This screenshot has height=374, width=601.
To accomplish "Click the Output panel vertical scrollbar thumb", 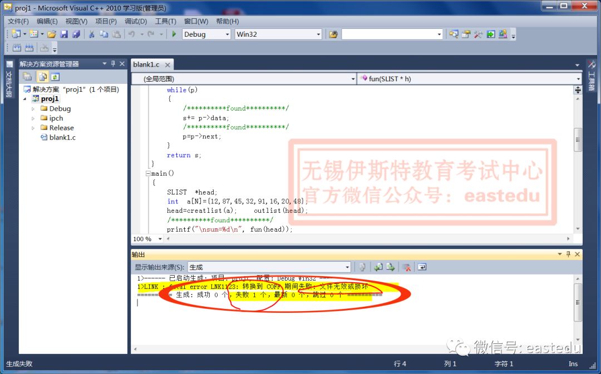I will [578, 302].
